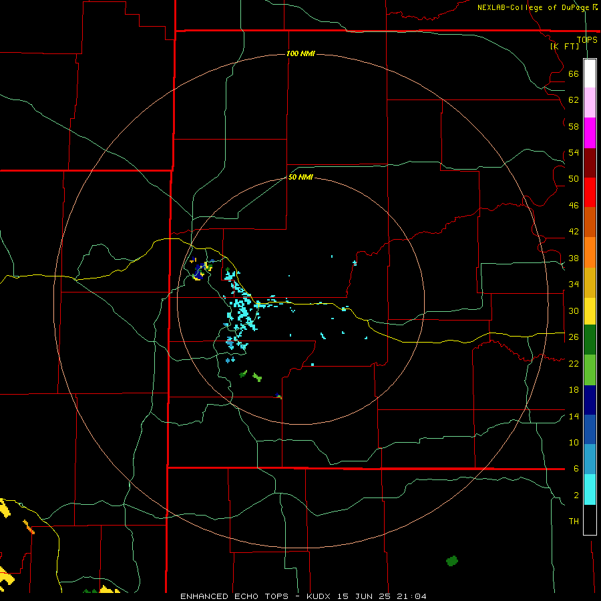This screenshot has height=601, width=601.
Task: Click the "TH" threshold label on the legend
Action: (574, 522)
